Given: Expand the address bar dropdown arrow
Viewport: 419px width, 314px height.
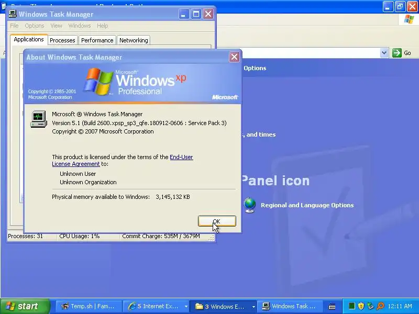Looking at the screenshot, I should coord(384,53).
